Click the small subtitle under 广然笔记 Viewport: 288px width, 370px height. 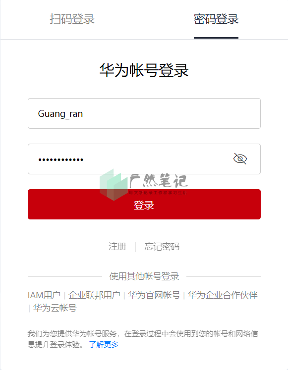pyautogui.click(x=158, y=193)
